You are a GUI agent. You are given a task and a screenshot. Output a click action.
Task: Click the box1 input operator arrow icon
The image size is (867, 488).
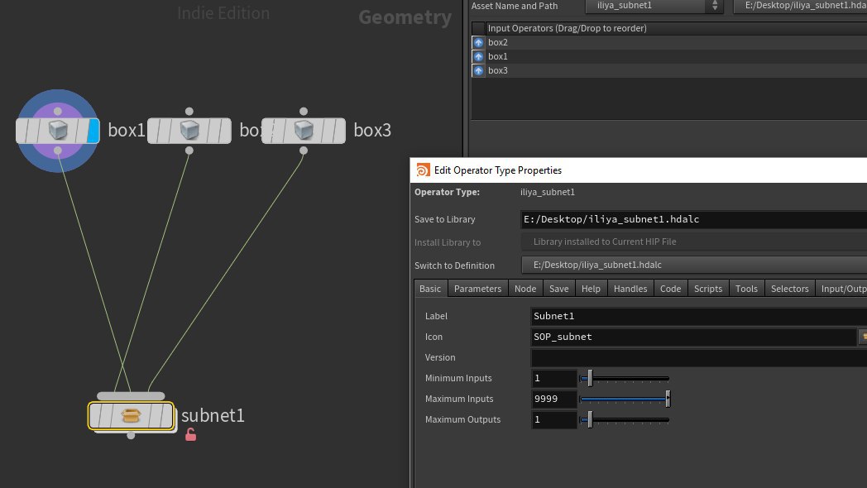click(x=478, y=56)
